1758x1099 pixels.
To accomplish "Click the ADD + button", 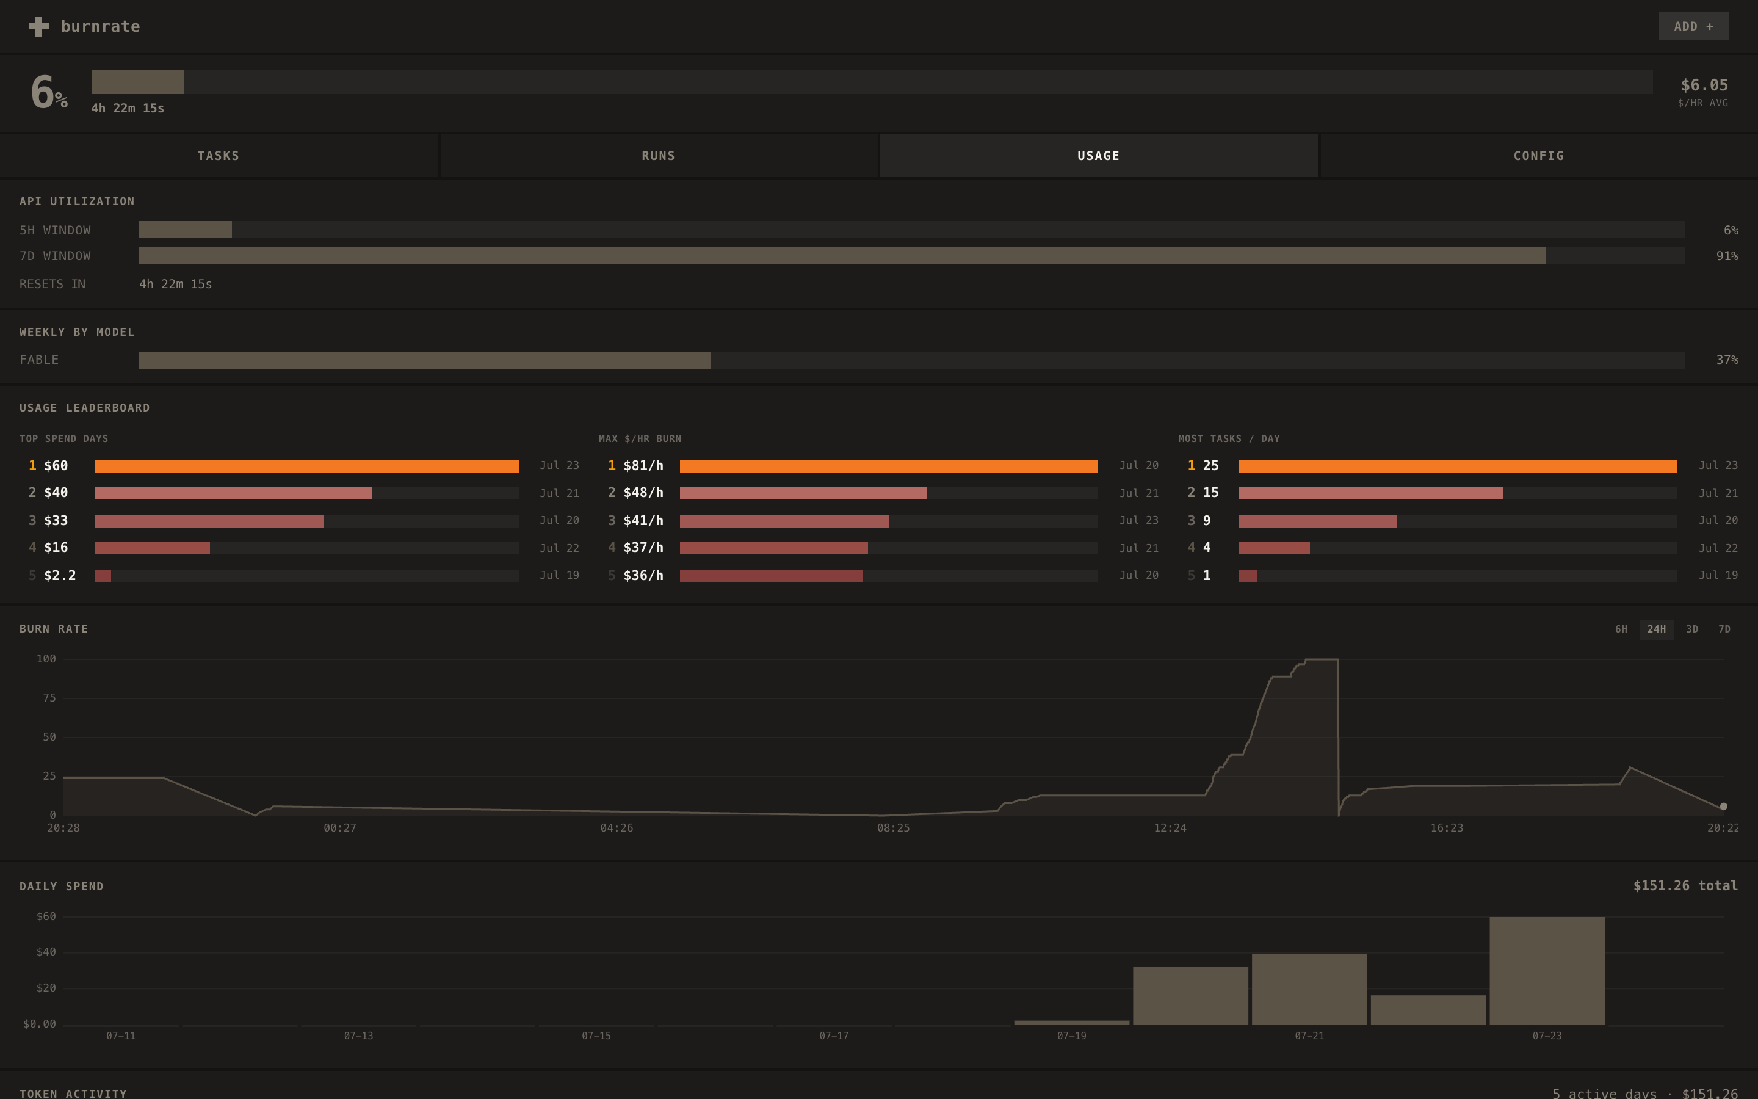I will [1693, 26].
